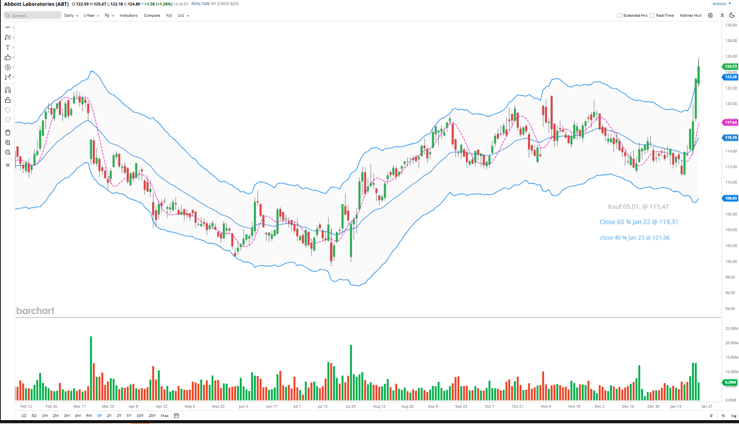The height and width of the screenshot is (424, 739).
Task: Delete drawings with the trash can icon
Action: click(x=8, y=133)
